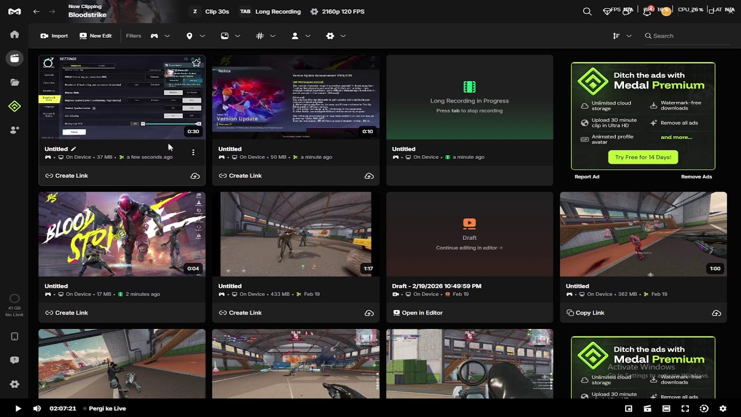This screenshot has height=417, width=741.
Task: Upload the 37 MB clip to cloud
Action: (195, 176)
